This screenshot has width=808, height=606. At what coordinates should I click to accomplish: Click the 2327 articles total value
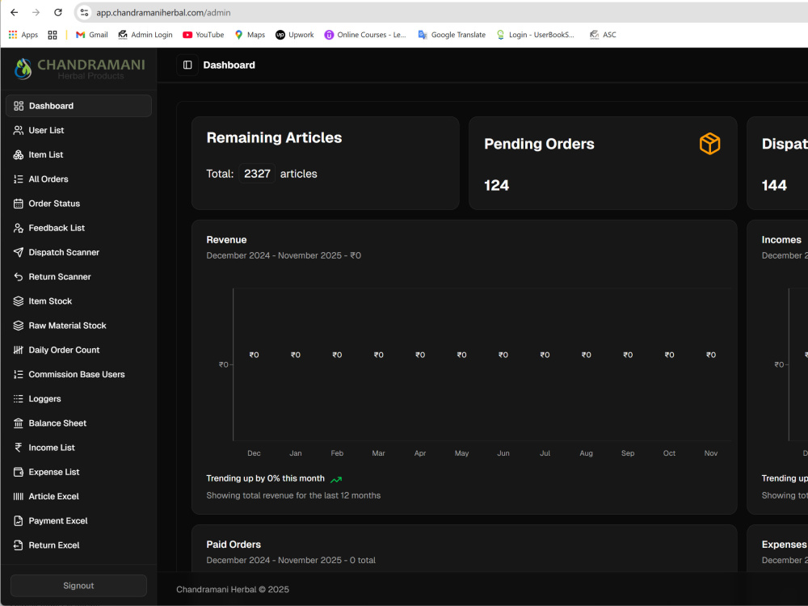coord(257,174)
